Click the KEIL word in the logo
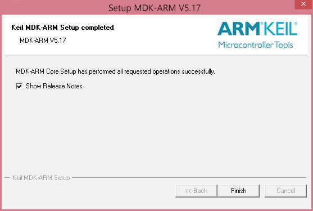 point(280,29)
